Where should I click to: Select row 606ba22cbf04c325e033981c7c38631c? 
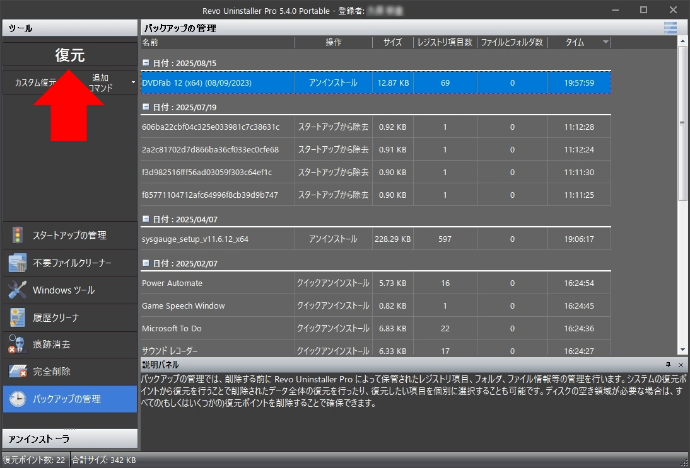(x=376, y=127)
